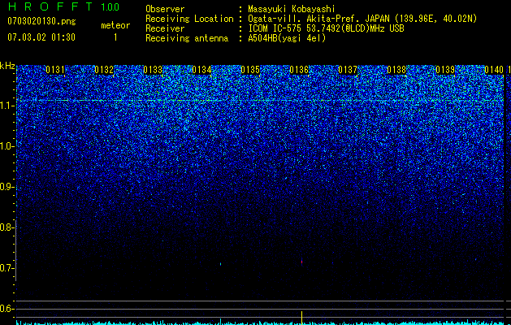Screen dimensions: 511x325
Task: Click the 0138 time marker
Action: [396, 70]
